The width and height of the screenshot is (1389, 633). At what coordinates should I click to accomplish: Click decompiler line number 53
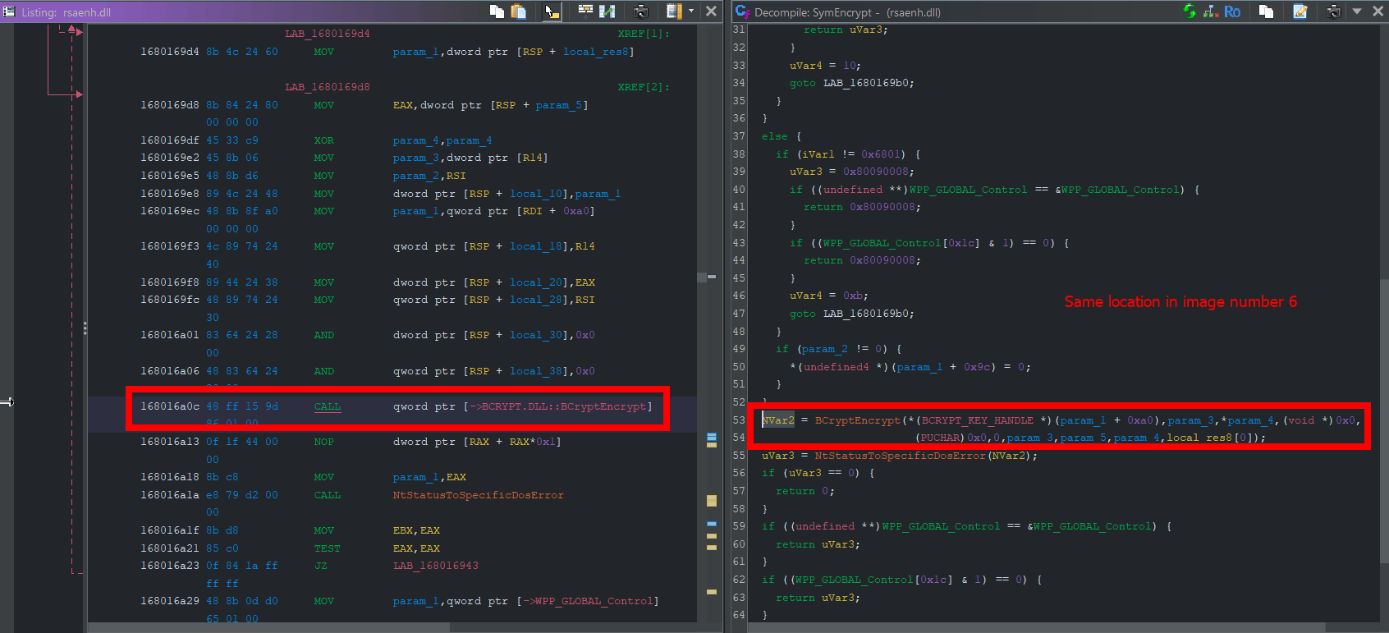coord(739,420)
